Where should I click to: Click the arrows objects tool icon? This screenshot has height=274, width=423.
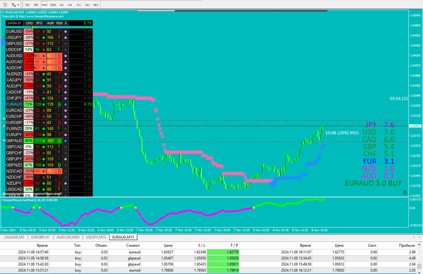(14, 5)
